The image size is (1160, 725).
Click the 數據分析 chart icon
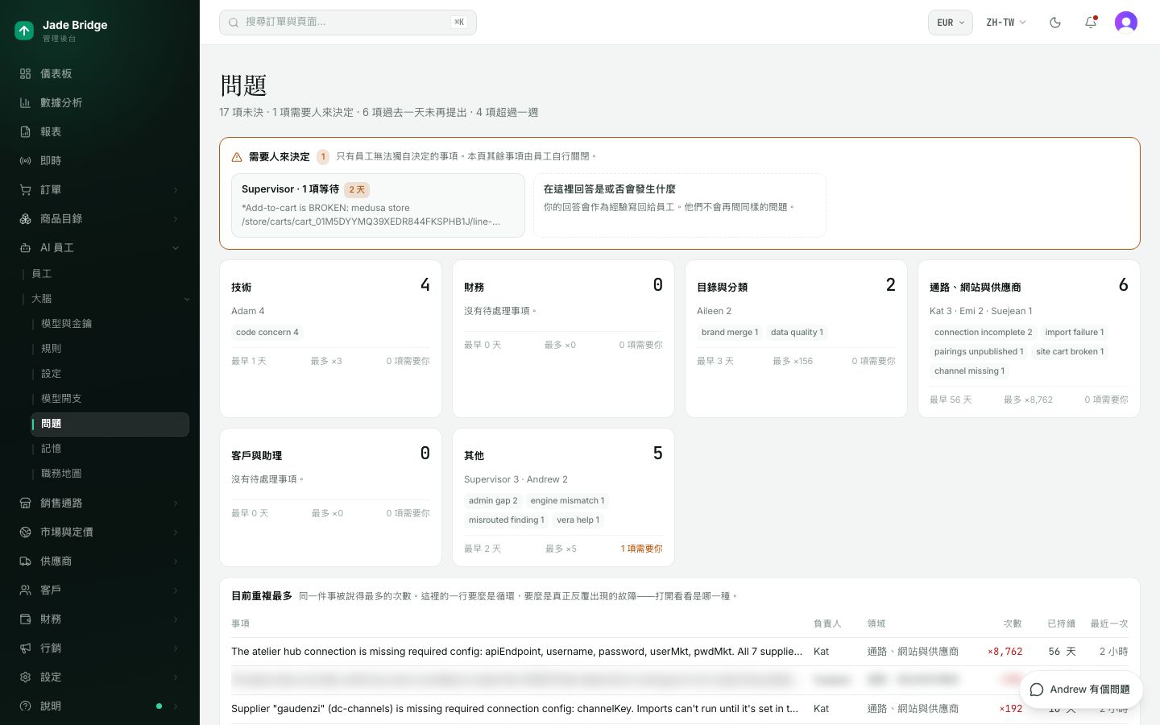pos(25,102)
